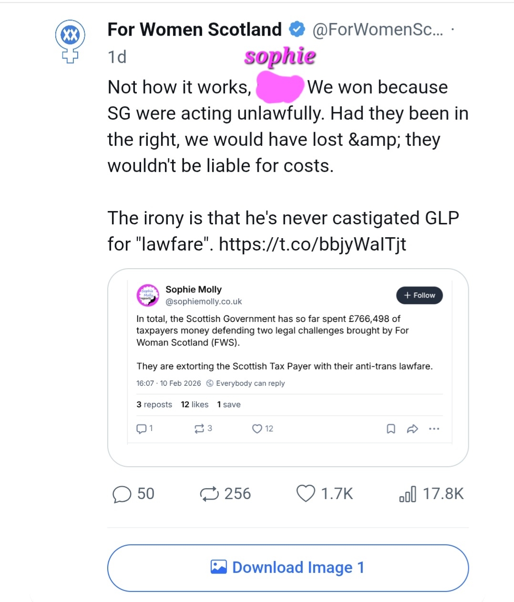The width and height of the screenshot is (514, 602).
Task: Click the quoted post's reply icon
Action: [142, 429]
